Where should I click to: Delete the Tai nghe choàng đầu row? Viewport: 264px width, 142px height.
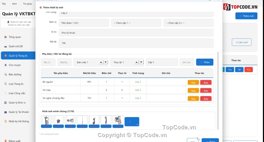206,99
